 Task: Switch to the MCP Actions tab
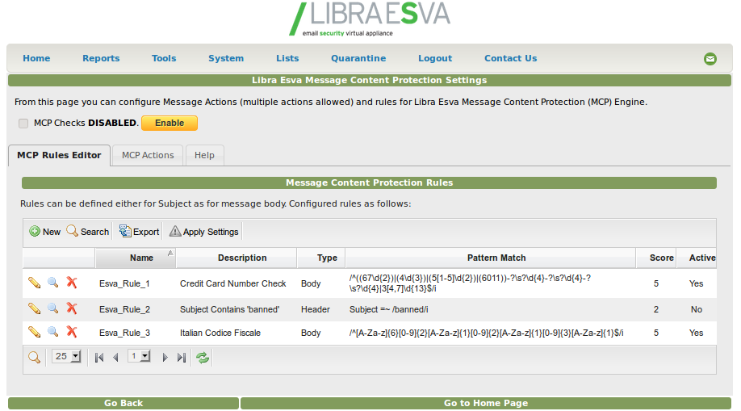click(x=148, y=155)
